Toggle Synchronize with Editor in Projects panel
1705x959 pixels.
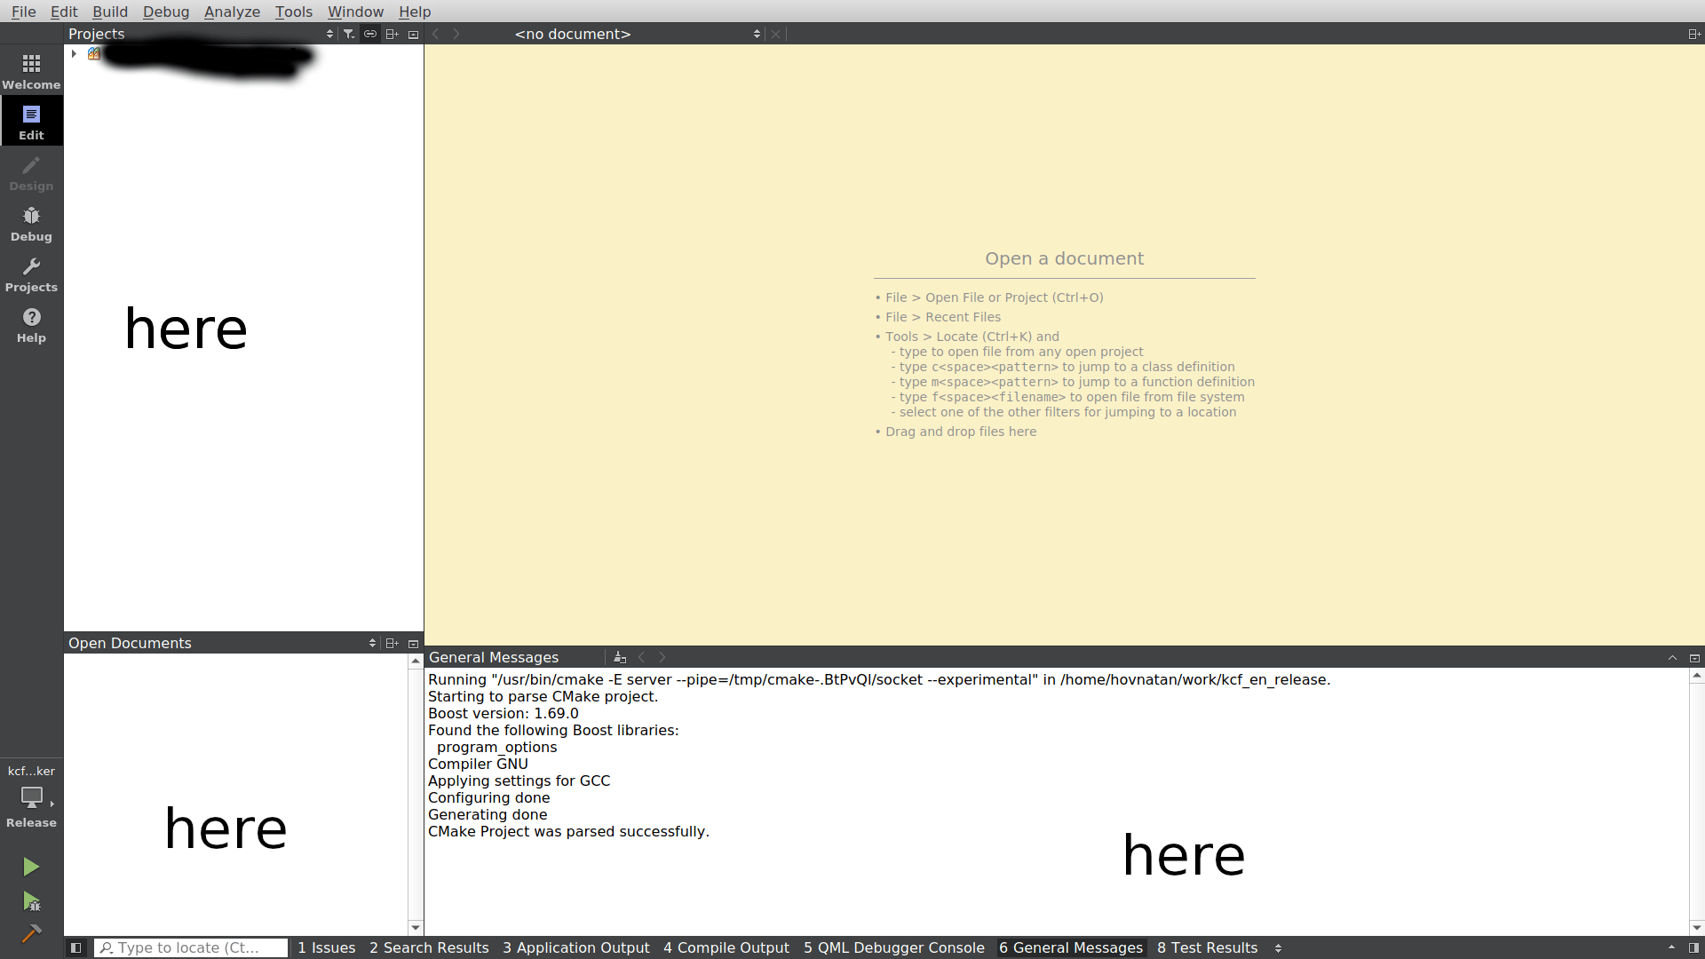370,34
